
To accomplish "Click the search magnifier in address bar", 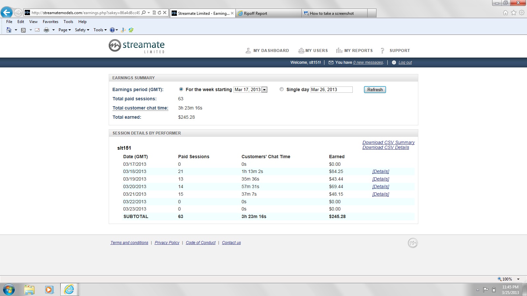I will coord(143,13).
